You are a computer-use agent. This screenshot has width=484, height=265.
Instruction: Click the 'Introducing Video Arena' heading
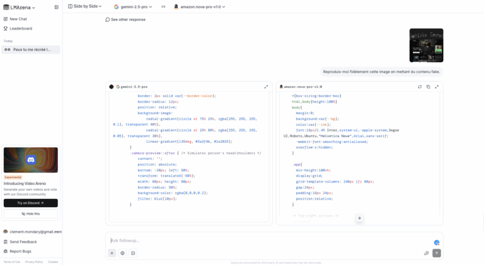tap(25, 184)
